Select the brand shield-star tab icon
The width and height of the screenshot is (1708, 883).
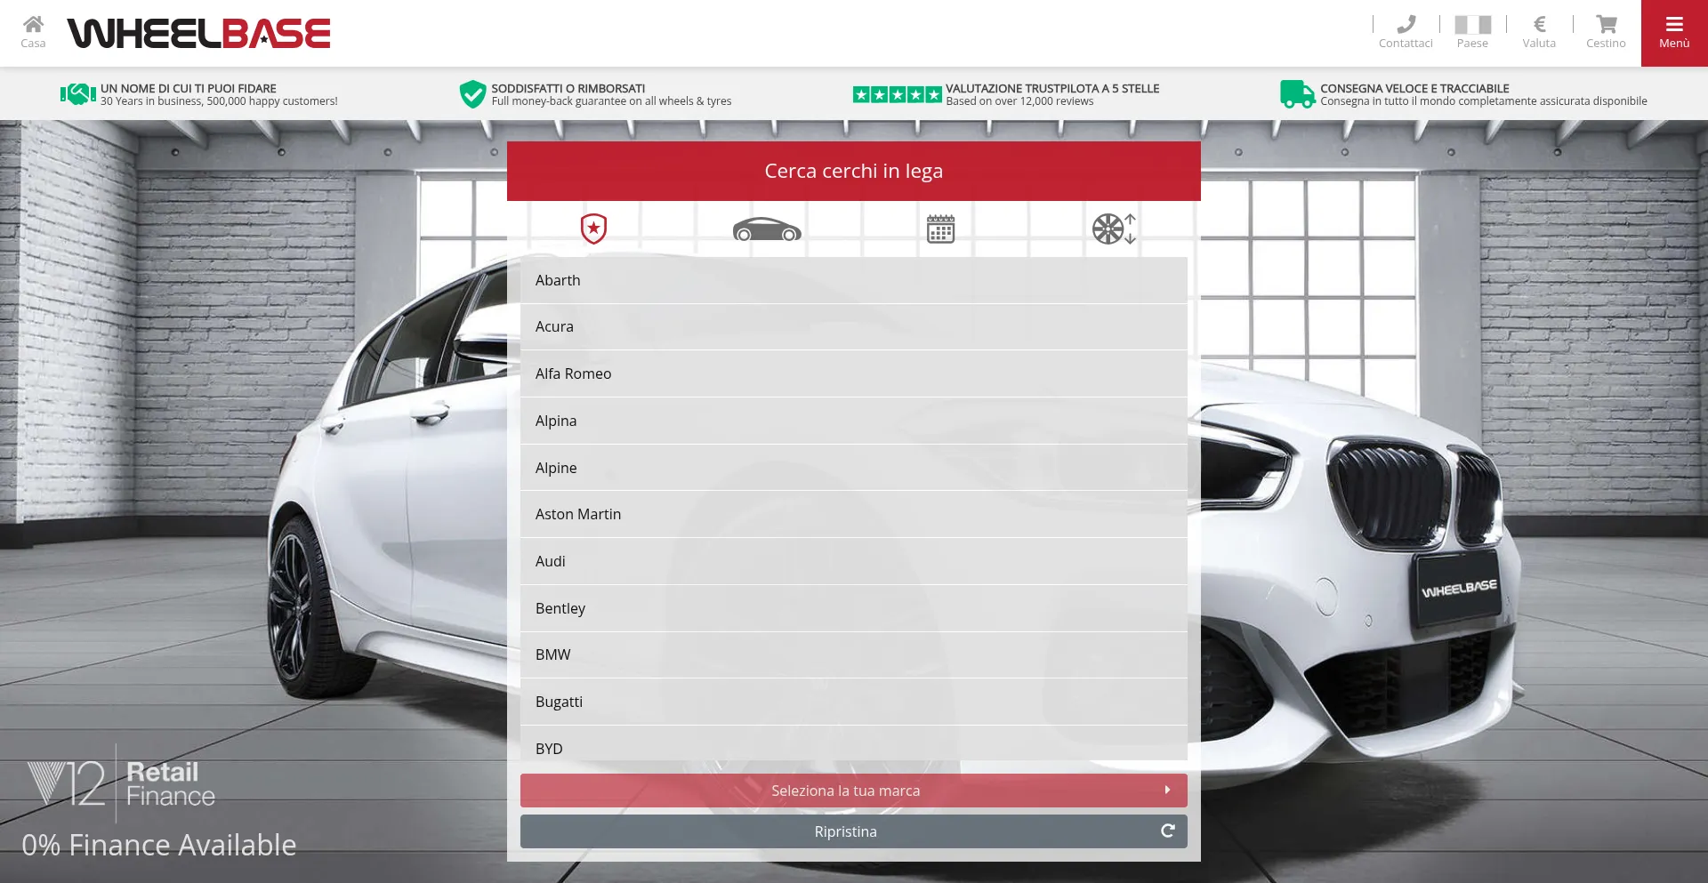tap(593, 229)
